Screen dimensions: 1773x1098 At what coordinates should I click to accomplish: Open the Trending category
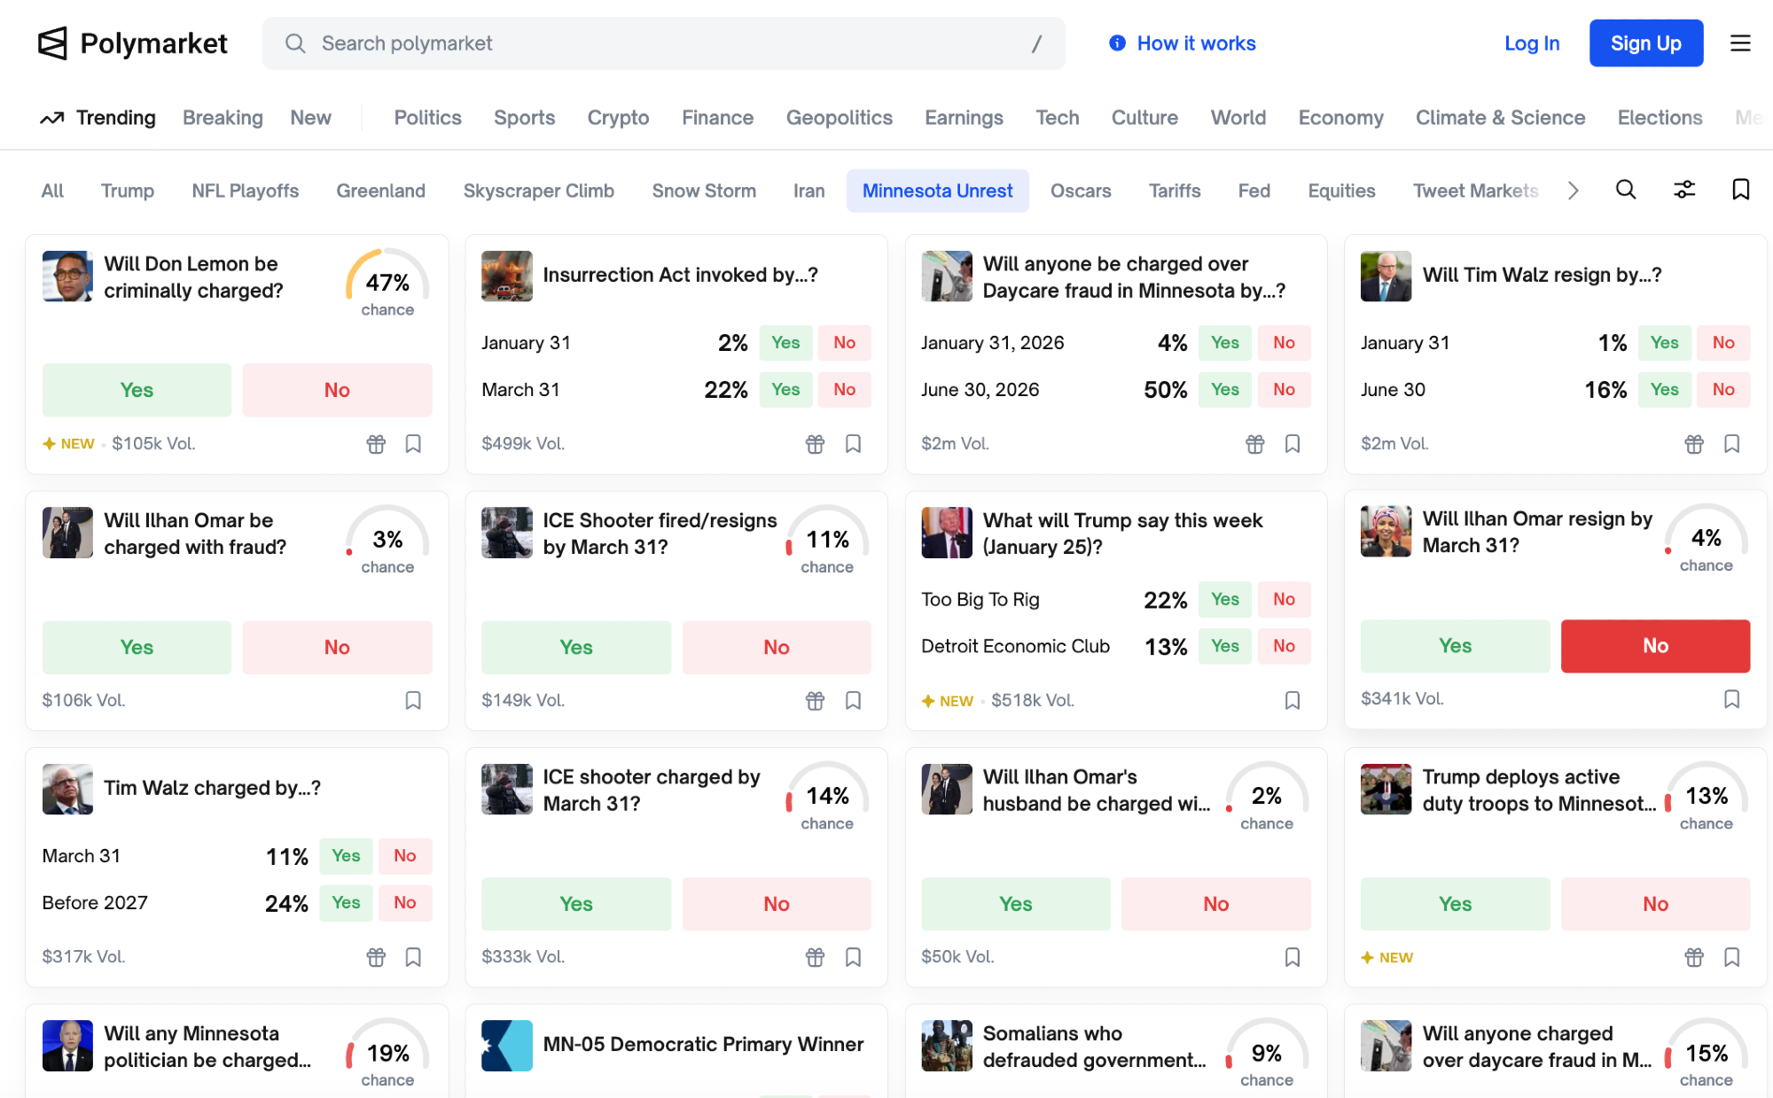tap(98, 118)
